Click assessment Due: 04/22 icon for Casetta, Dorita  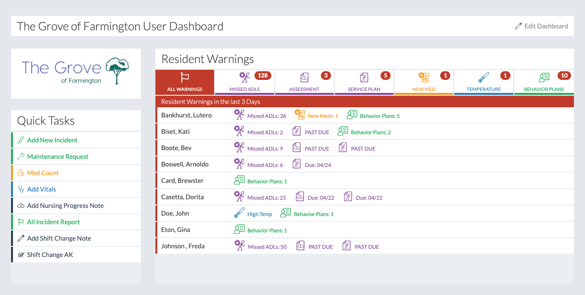click(300, 196)
